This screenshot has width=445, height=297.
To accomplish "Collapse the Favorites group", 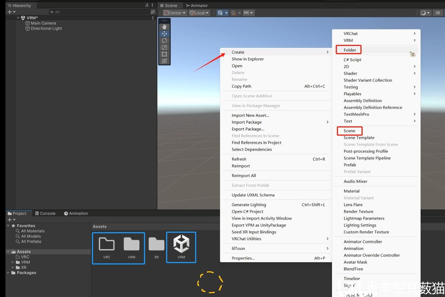I will (8, 226).
